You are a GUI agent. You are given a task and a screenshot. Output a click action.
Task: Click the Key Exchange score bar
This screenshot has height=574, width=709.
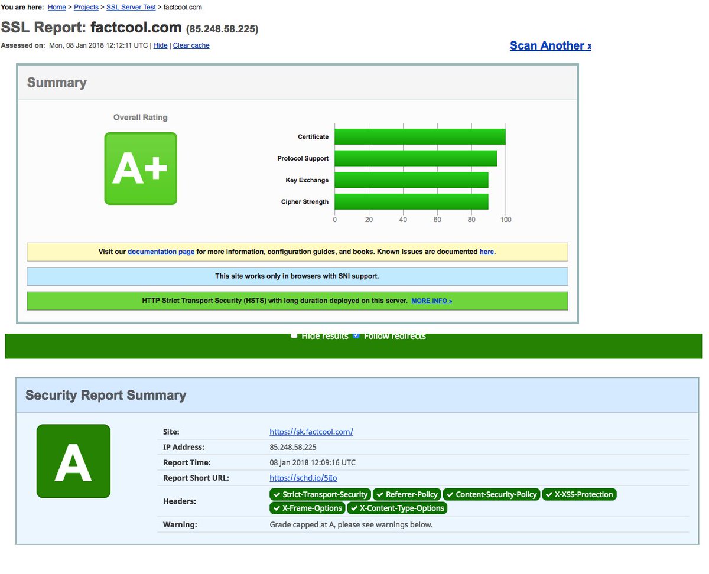(412, 180)
